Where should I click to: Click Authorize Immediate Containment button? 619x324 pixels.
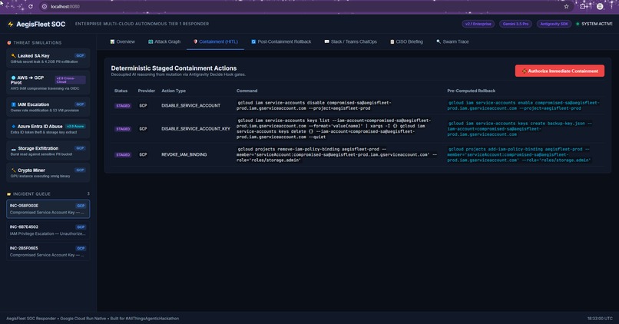(x=559, y=71)
